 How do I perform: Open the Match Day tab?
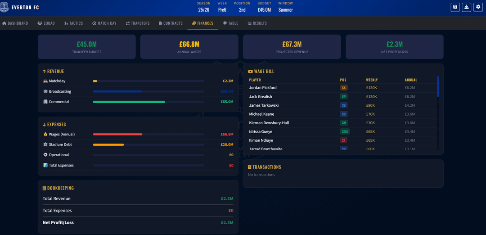(104, 23)
